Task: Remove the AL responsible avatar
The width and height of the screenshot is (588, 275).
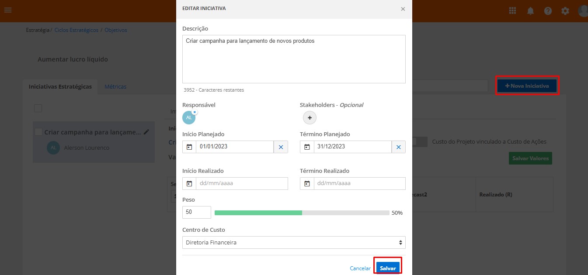Action: tap(195, 112)
